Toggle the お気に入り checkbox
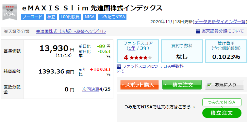This screenshot has height=123, width=248. pyautogui.click(x=209, y=85)
